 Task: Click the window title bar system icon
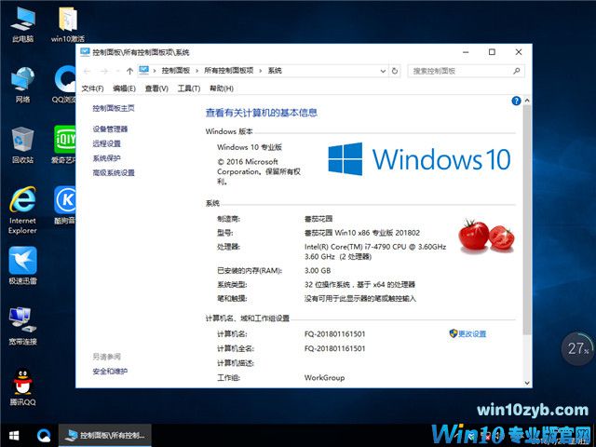tap(85, 52)
